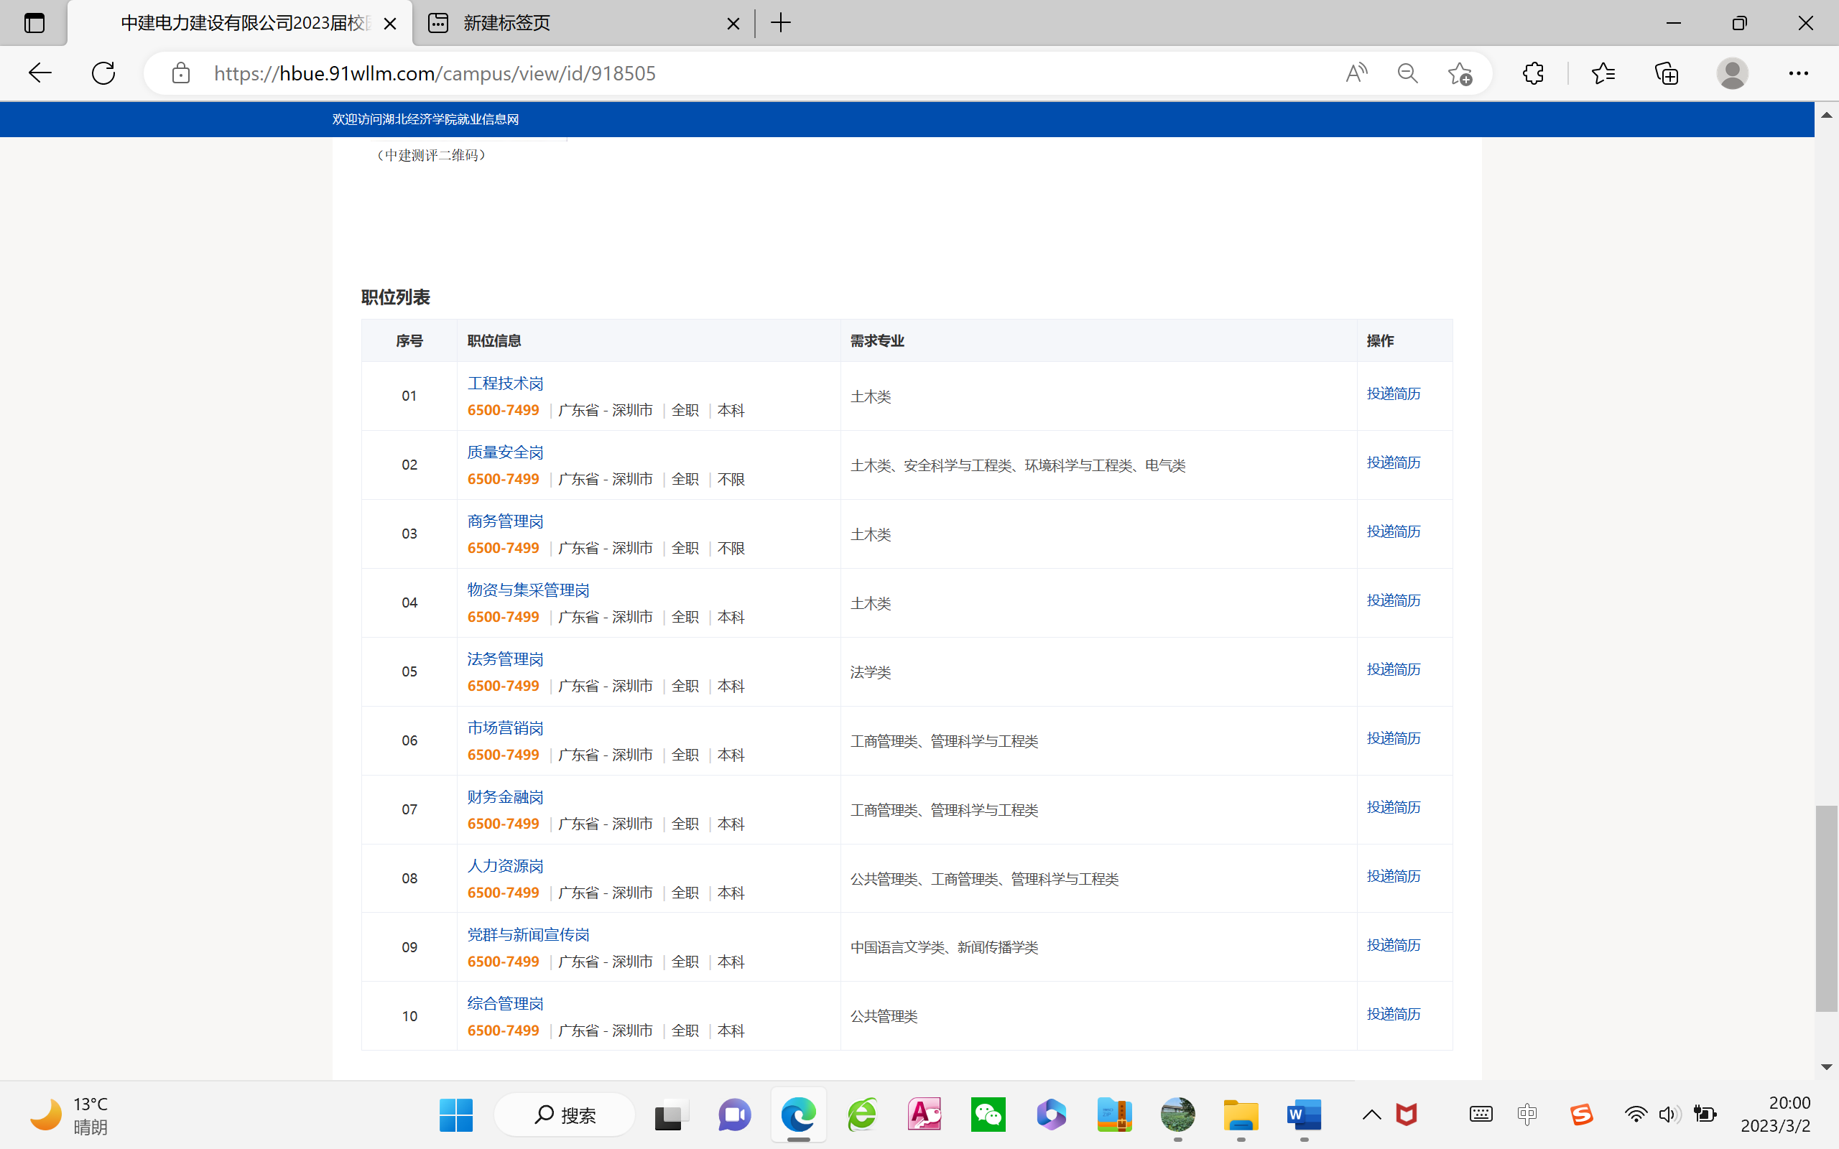Open Read aloud icon in address bar

click(1356, 73)
